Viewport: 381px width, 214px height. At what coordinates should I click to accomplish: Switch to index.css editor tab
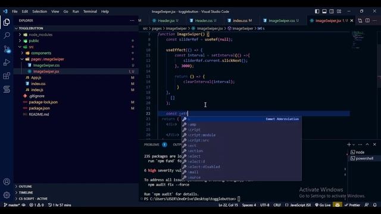tap(240, 21)
